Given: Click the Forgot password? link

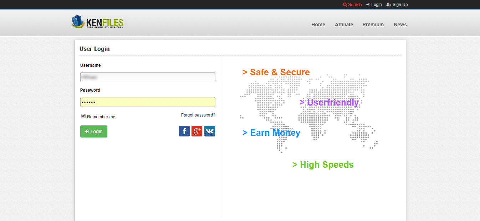Looking at the screenshot, I should [198, 115].
